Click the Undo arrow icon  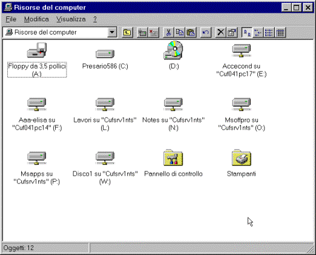[206, 32]
